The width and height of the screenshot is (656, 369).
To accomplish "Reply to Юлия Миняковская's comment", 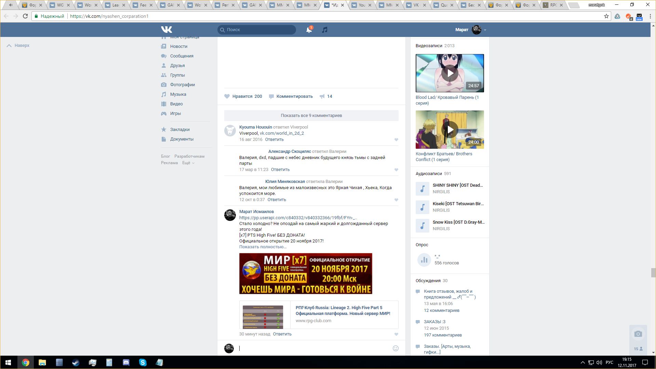I will [277, 200].
